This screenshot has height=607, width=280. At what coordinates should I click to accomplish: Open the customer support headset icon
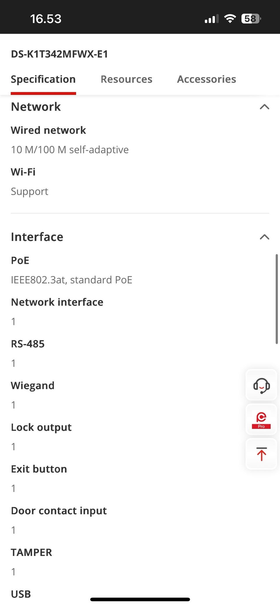(261, 385)
